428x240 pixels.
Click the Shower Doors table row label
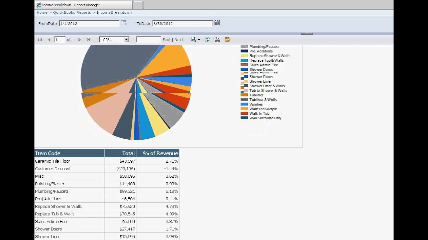(48, 229)
